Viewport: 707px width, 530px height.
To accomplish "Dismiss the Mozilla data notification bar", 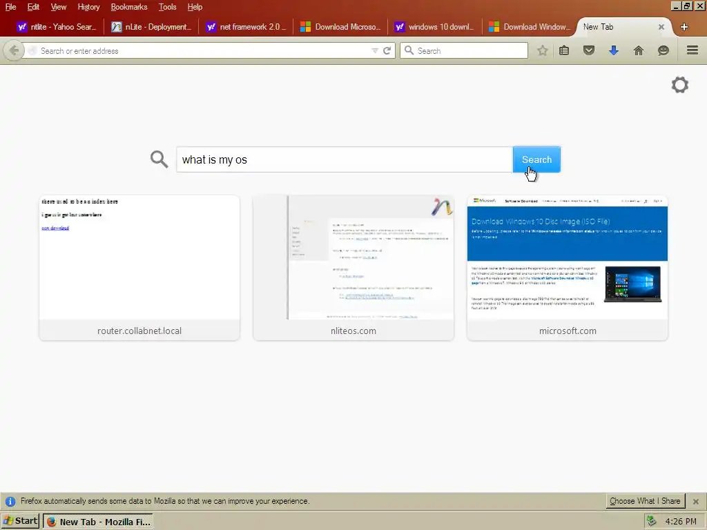I will click(x=696, y=501).
